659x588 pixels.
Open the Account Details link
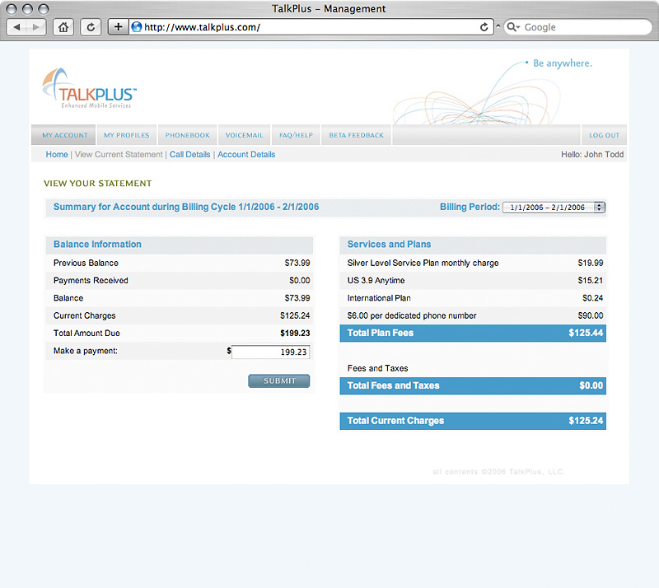[246, 154]
